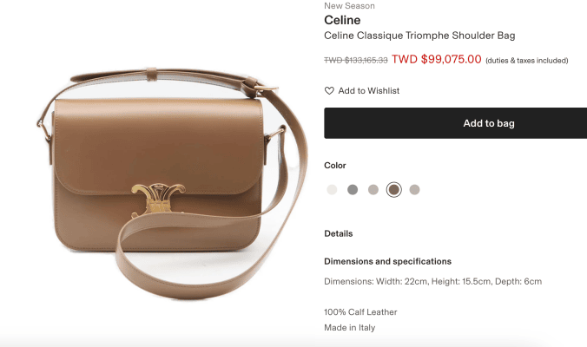Click the Celine Classique Triomphe Shoulder Bag title
587x347 pixels.
(419, 36)
